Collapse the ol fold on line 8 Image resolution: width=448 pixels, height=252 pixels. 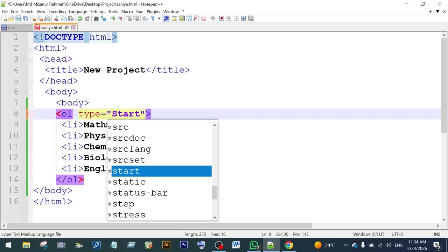(x=31, y=114)
